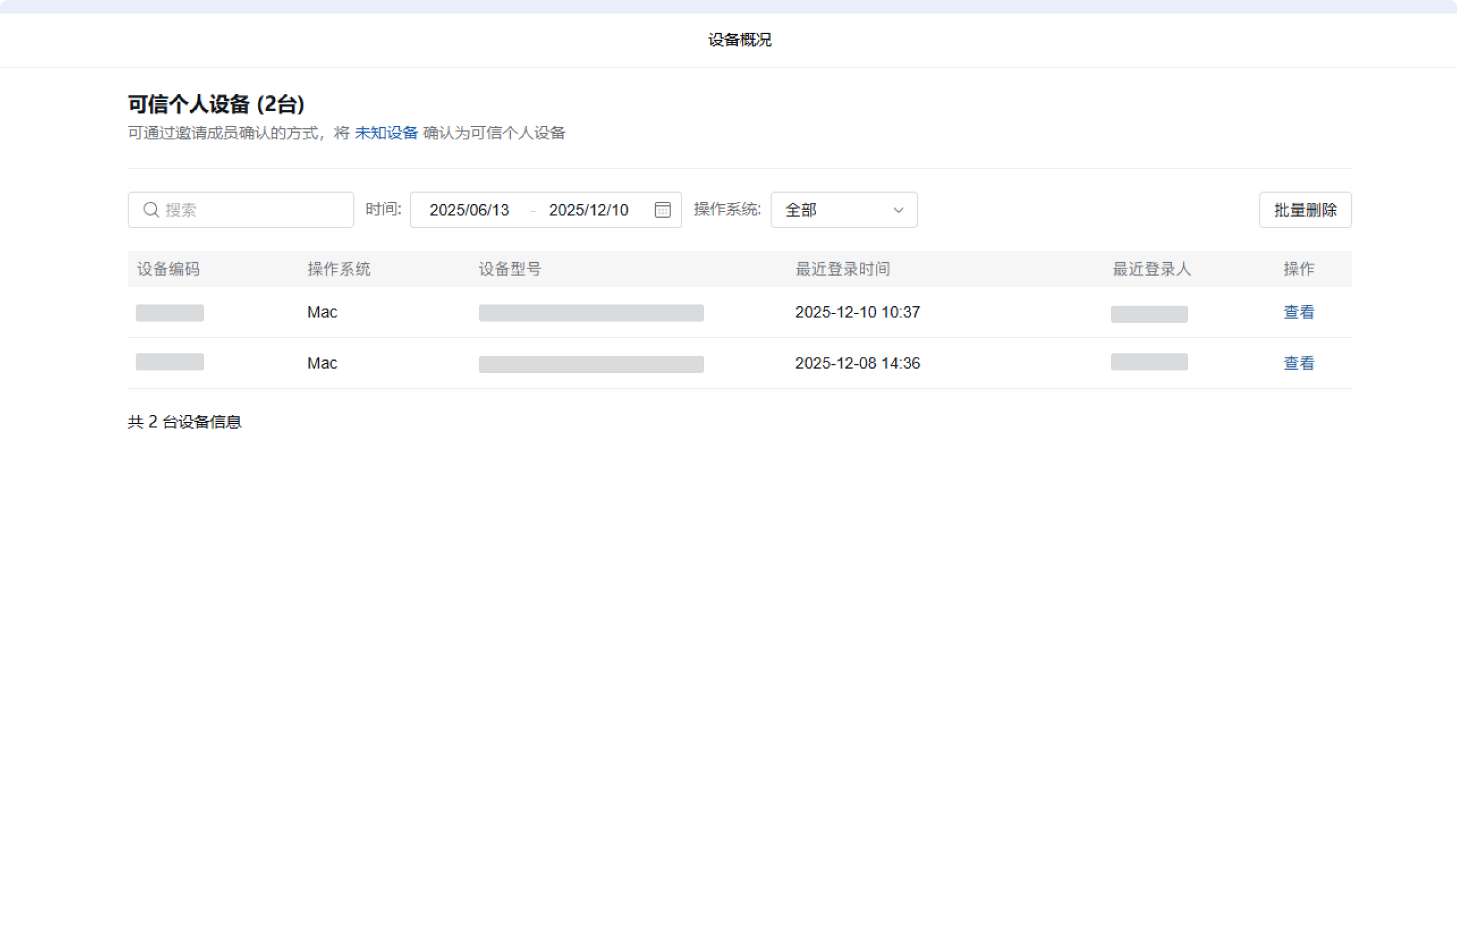1457x939 pixels.
Task: Click the 设备概况 page title
Action: pos(740,40)
